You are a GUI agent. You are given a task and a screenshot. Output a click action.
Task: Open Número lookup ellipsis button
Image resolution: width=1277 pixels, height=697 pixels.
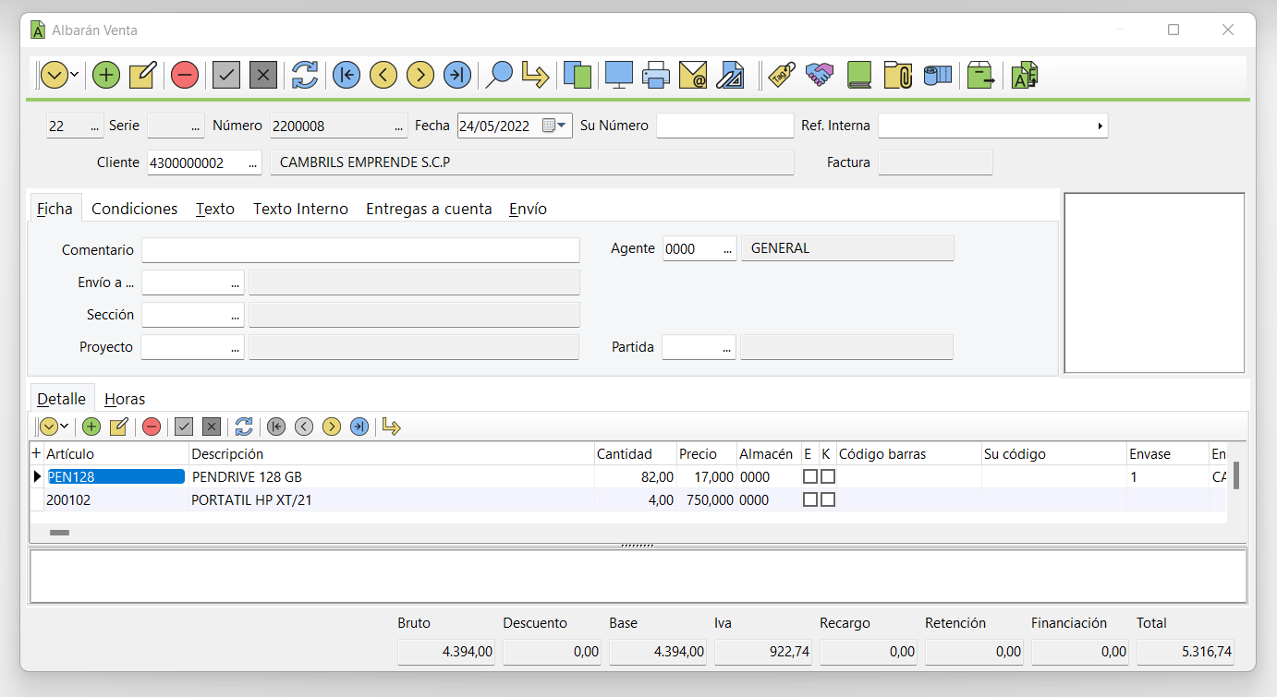pyautogui.click(x=399, y=126)
